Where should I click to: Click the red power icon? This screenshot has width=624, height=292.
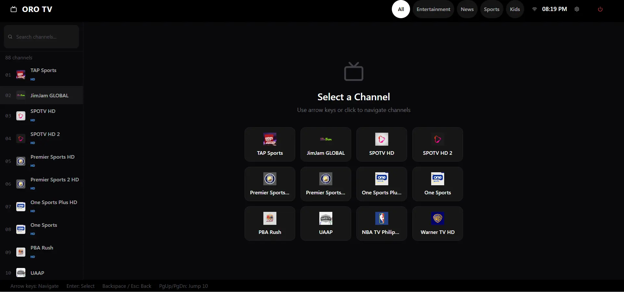600,9
